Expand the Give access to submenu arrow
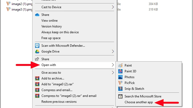 [113, 73]
